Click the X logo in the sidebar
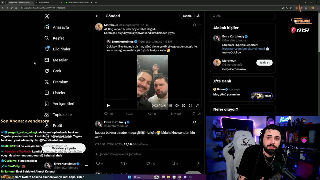320x180 pixels. point(47,16)
